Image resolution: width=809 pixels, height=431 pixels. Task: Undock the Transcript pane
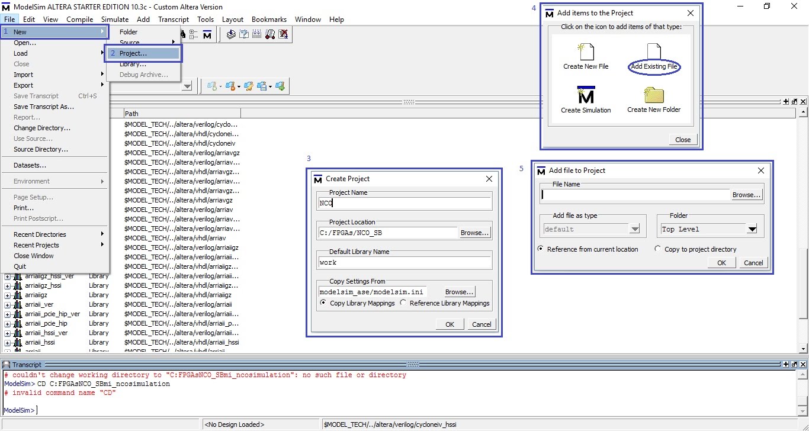(794, 365)
